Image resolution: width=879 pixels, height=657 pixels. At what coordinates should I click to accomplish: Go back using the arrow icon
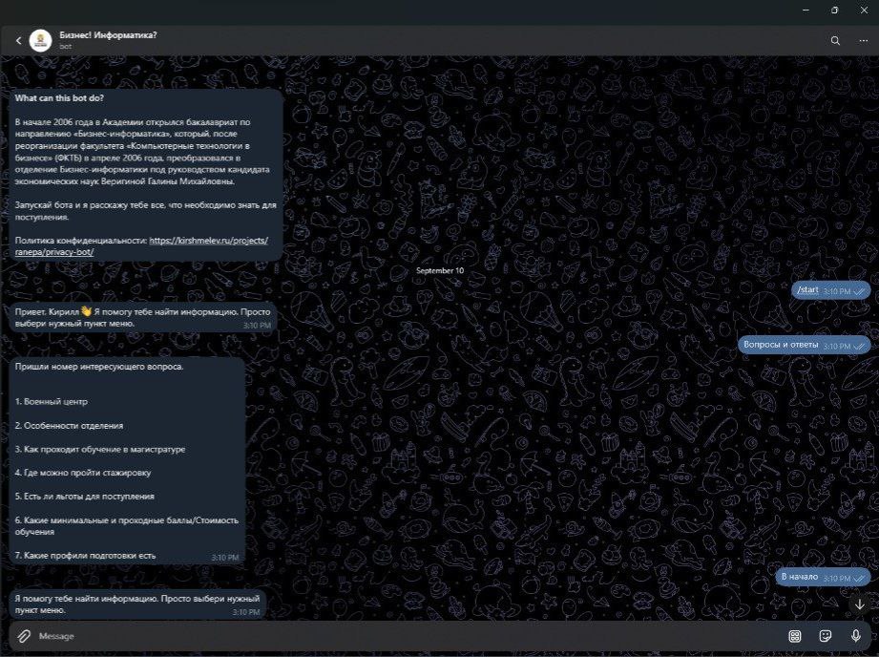[18, 40]
